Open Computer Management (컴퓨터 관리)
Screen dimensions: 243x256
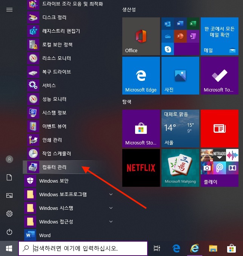pos(68,167)
